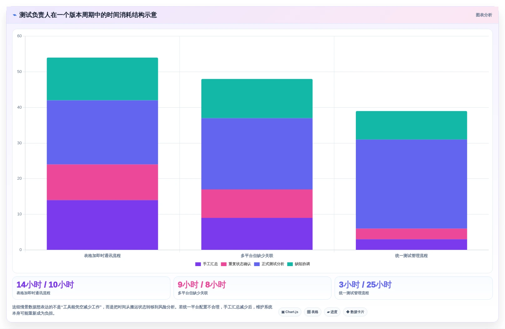The width and height of the screenshot is (505, 329).
Task: Click the y-axis value 50
Action: (x=19, y=72)
